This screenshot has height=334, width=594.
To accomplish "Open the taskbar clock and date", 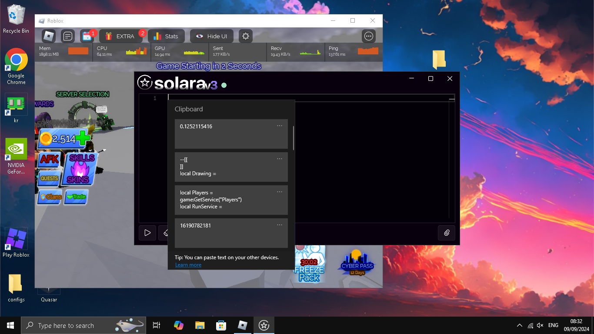I will (x=576, y=325).
